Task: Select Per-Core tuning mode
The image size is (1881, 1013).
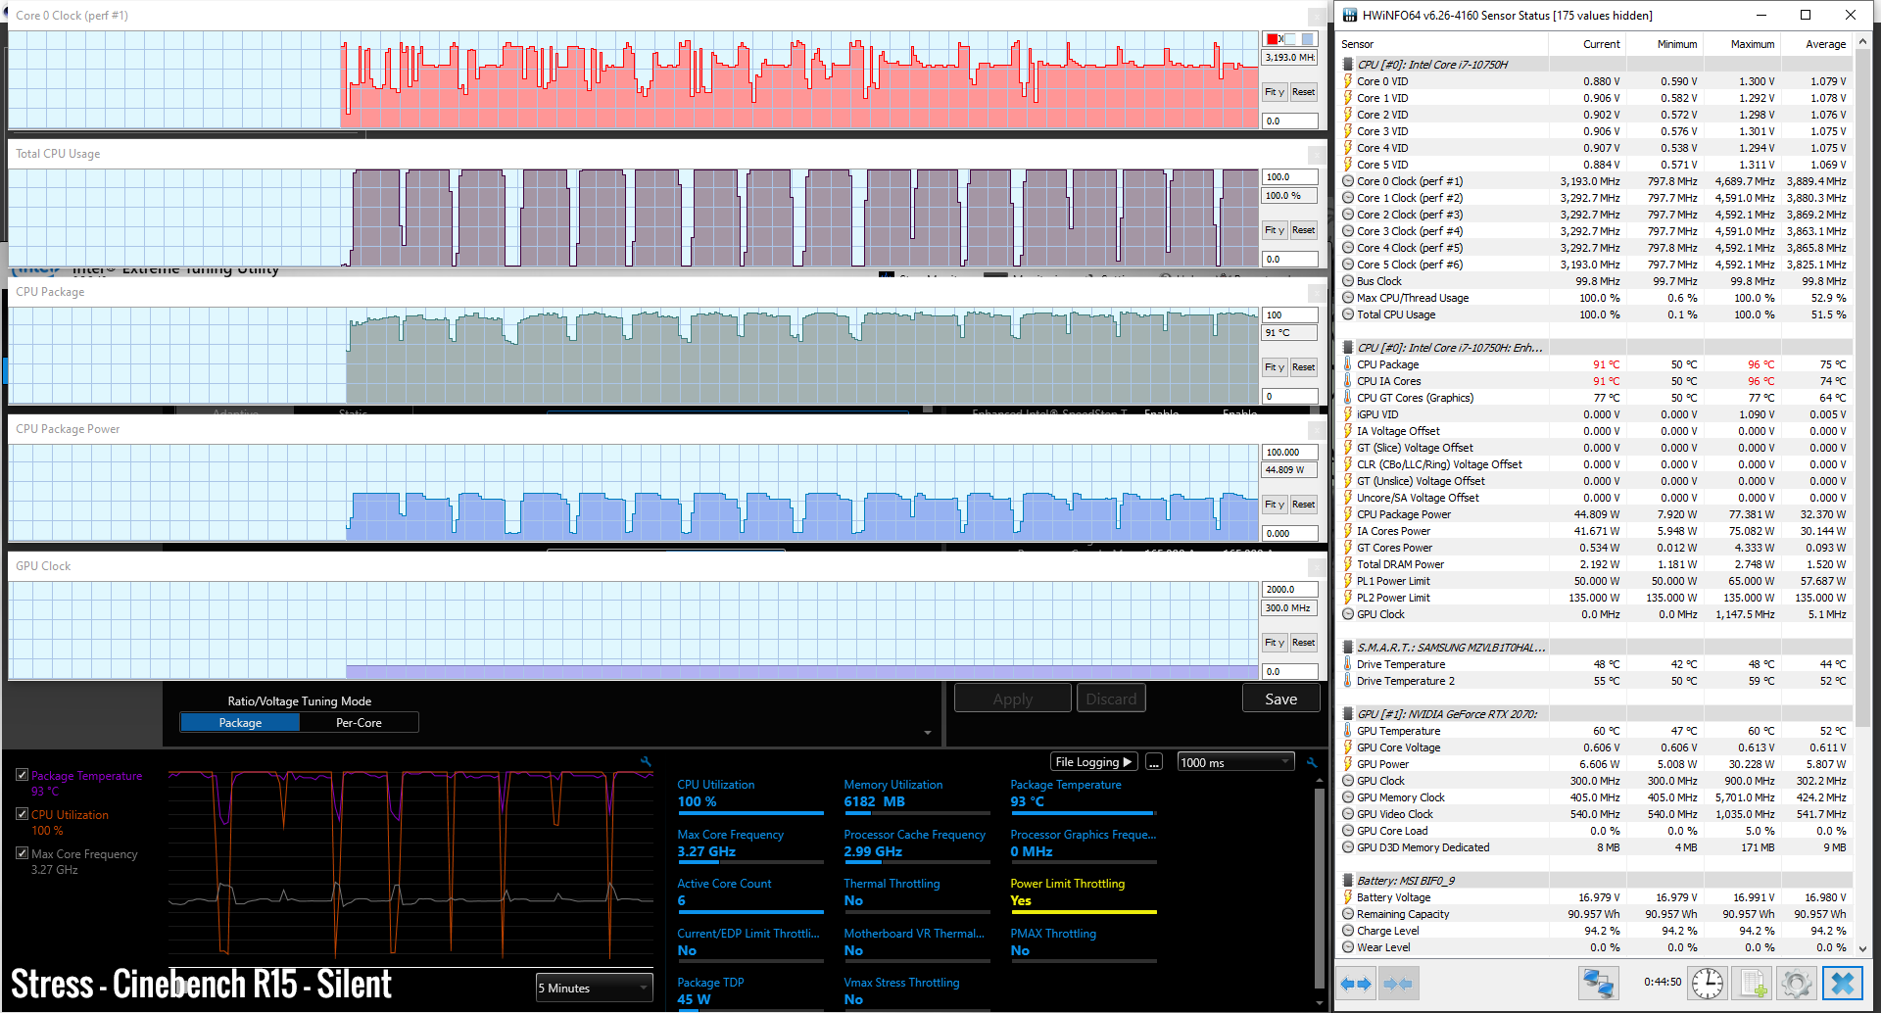Action: pyautogui.click(x=359, y=722)
